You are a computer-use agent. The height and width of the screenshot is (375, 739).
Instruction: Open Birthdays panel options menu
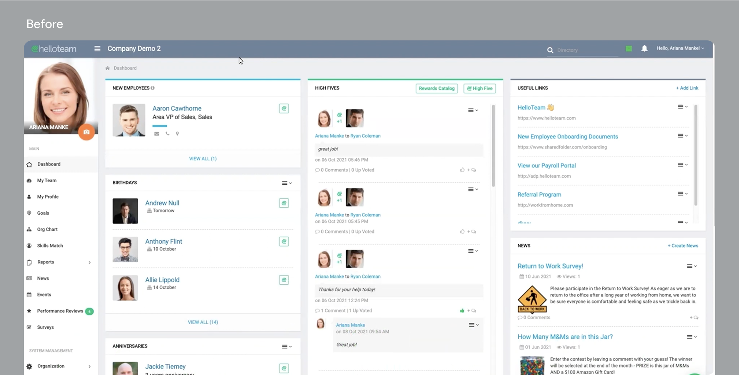click(287, 183)
